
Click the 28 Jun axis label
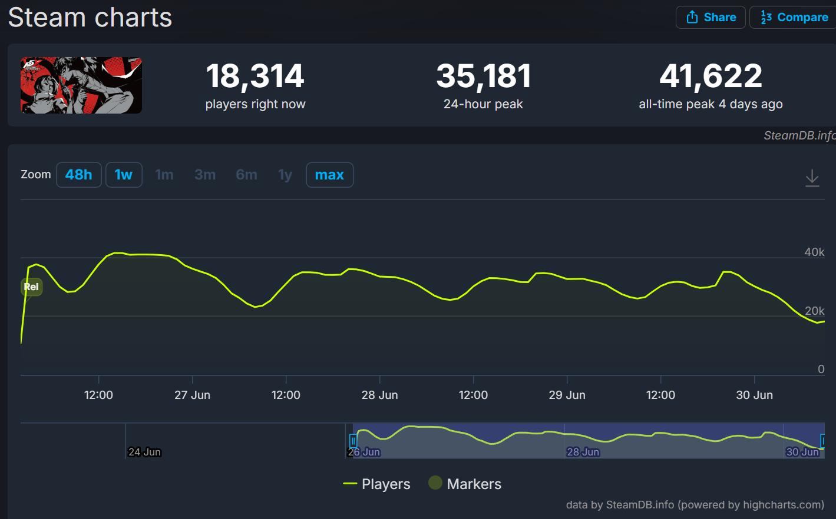379,395
